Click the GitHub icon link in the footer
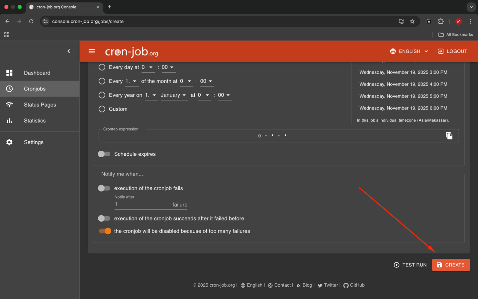 click(x=346, y=285)
